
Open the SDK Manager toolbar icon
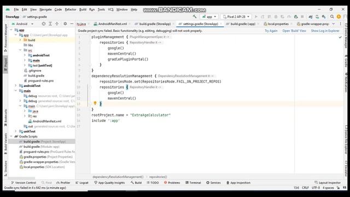coord(324,17)
